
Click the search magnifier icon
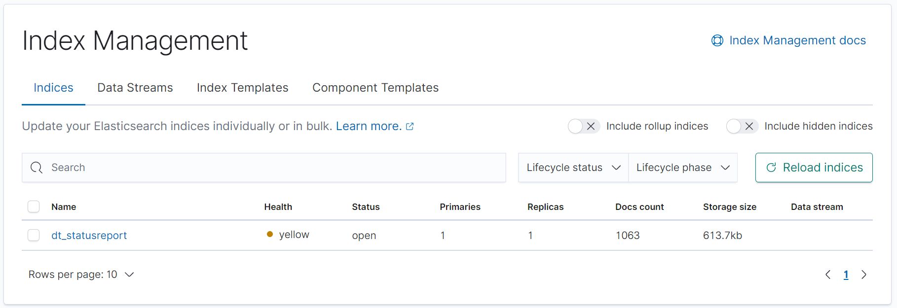(x=37, y=168)
